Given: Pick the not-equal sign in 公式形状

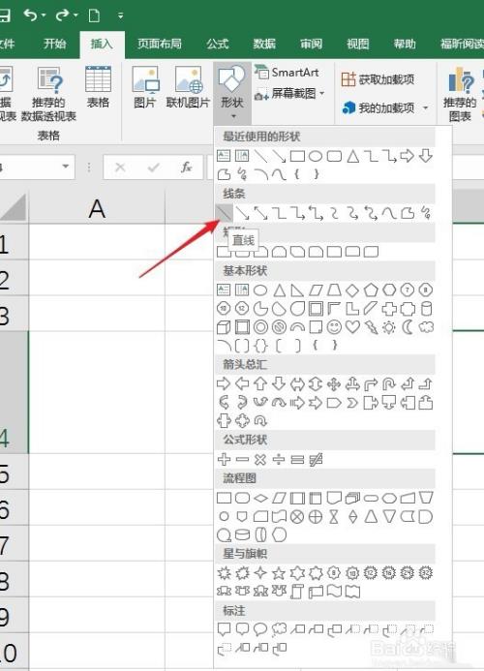Looking at the screenshot, I should point(316,460).
